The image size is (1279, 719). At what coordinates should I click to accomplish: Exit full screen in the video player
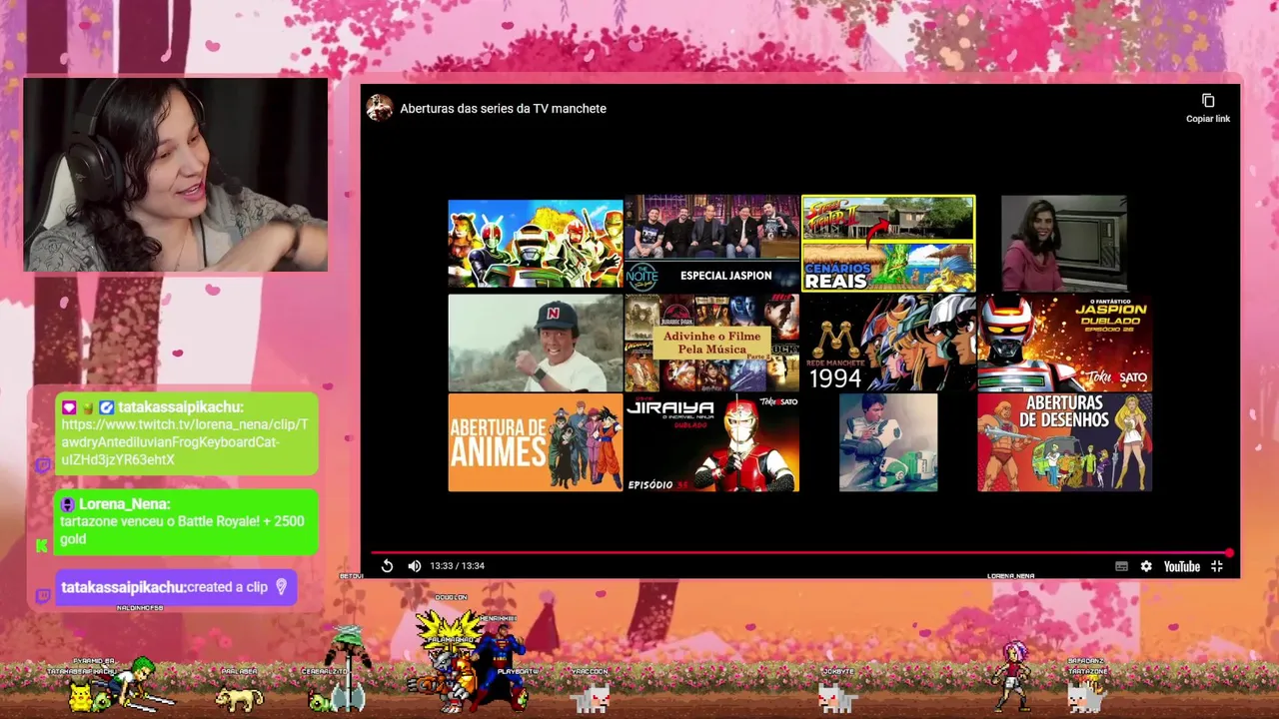coord(1217,566)
